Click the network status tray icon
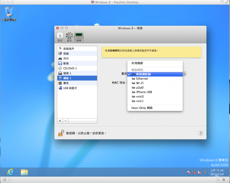230x183 pixels. pyautogui.click(x=194, y=172)
